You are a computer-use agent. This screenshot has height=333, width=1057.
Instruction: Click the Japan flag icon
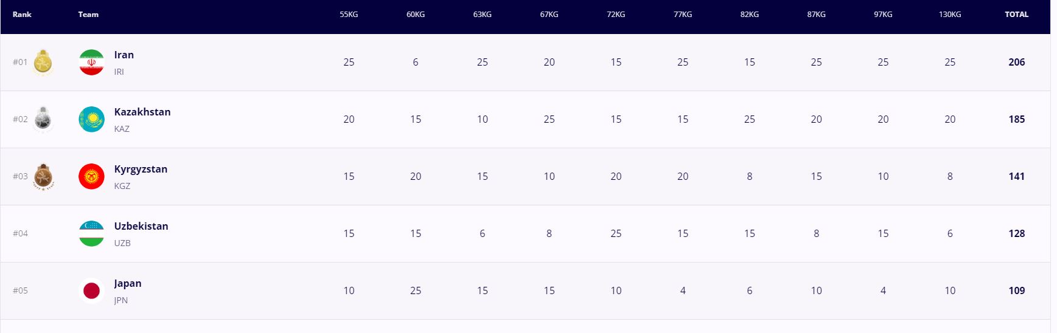[x=91, y=290]
